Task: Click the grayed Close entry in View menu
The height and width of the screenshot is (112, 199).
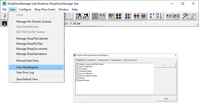Action: pos(36,15)
